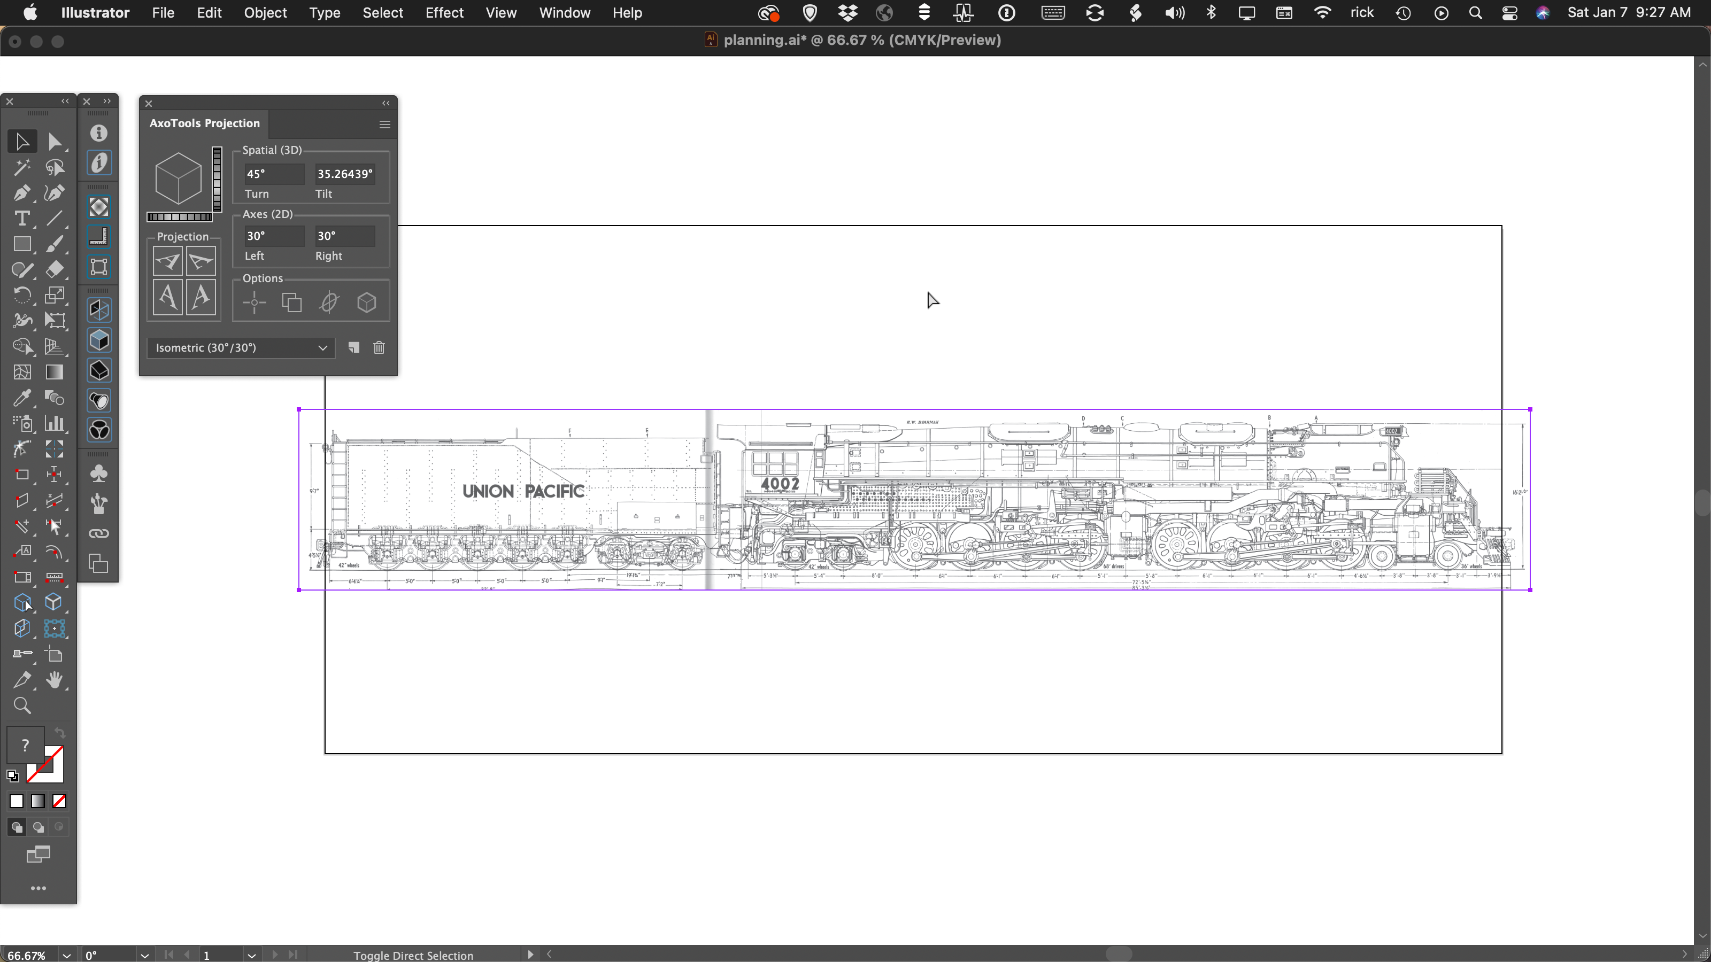Click the save projection preset button
Screen dimensions: 1711x962
tap(354, 346)
